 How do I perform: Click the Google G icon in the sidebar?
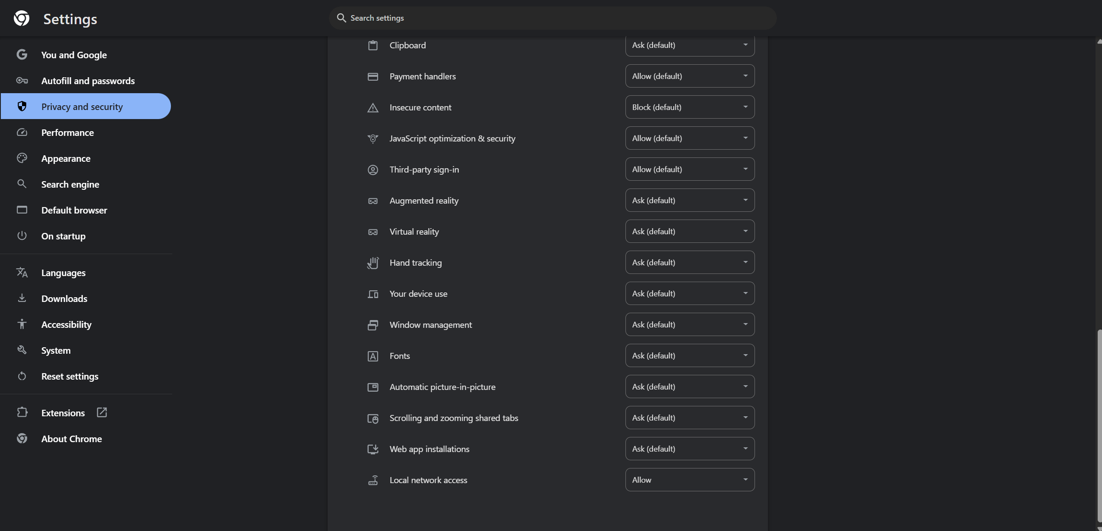[x=22, y=54]
